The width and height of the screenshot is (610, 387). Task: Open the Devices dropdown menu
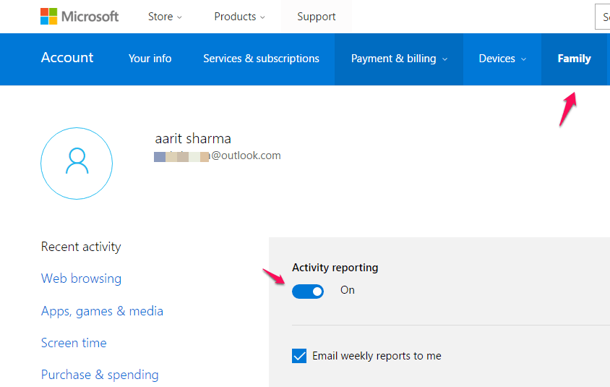[502, 59]
